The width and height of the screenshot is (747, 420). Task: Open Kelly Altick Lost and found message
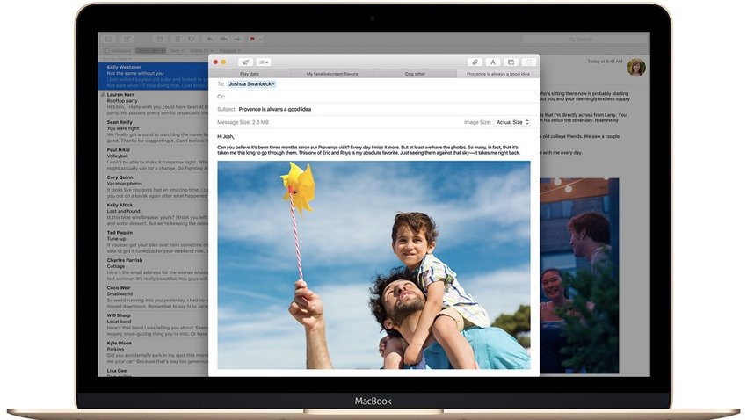tap(154, 214)
